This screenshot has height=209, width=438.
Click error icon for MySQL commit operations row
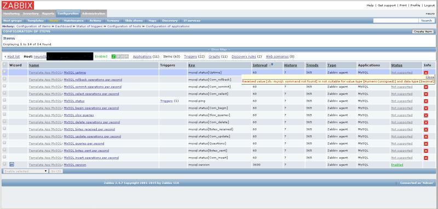426,87
